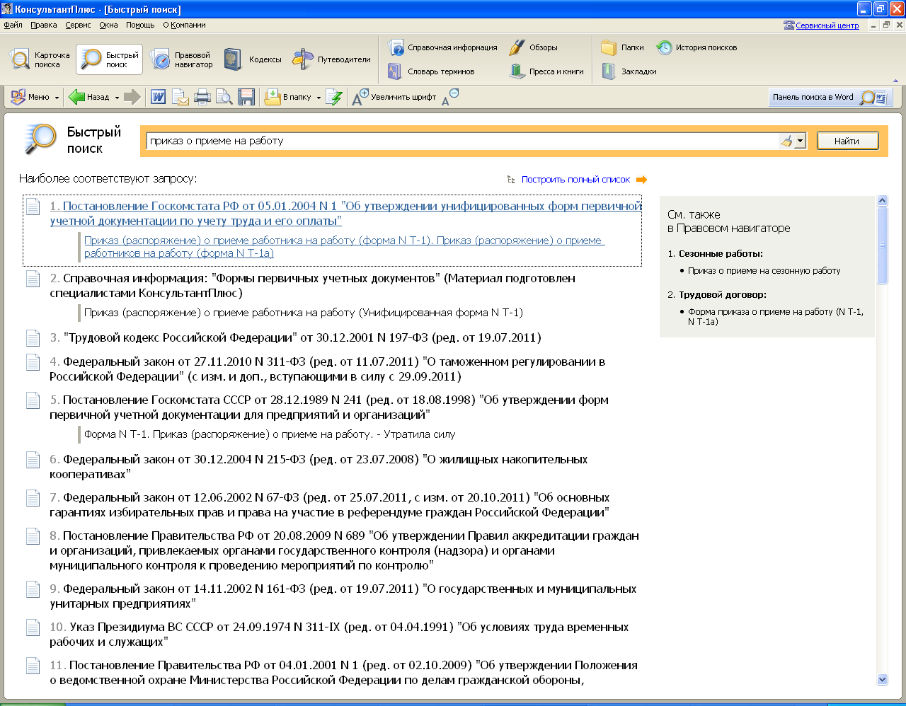The image size is (906, 706).
Task: Open Справочная информация in the toolbar
Action: 442,47
